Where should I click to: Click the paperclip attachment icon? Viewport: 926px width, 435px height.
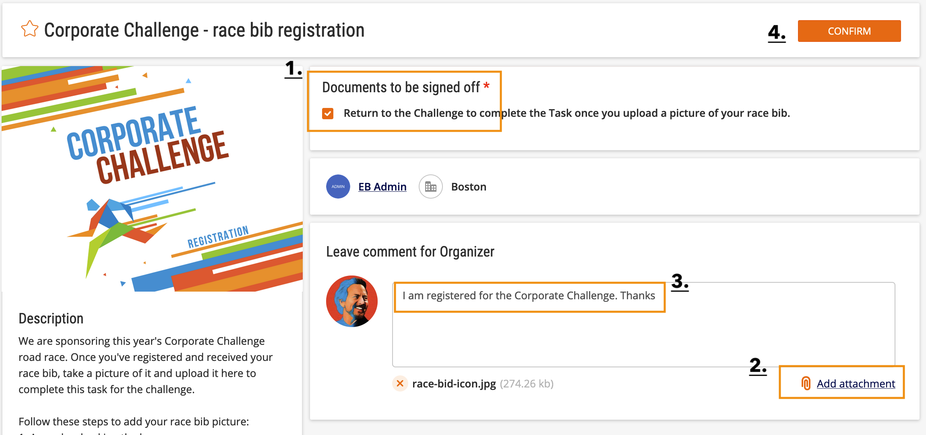(x=806, y=383)
